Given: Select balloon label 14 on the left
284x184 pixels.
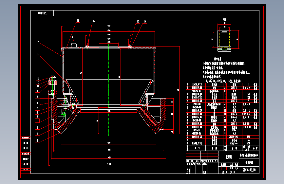Looking at the screenshot, I should 38,54.
